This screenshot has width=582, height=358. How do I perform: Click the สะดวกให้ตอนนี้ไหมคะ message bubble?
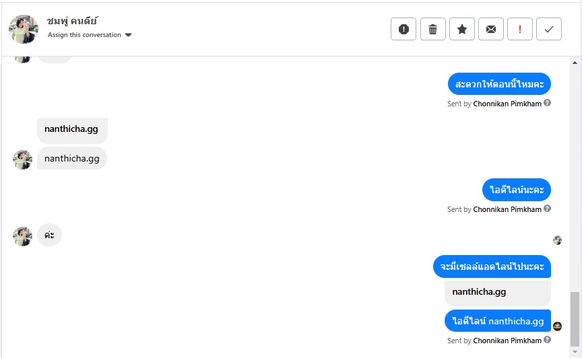(x=499, y=84)
